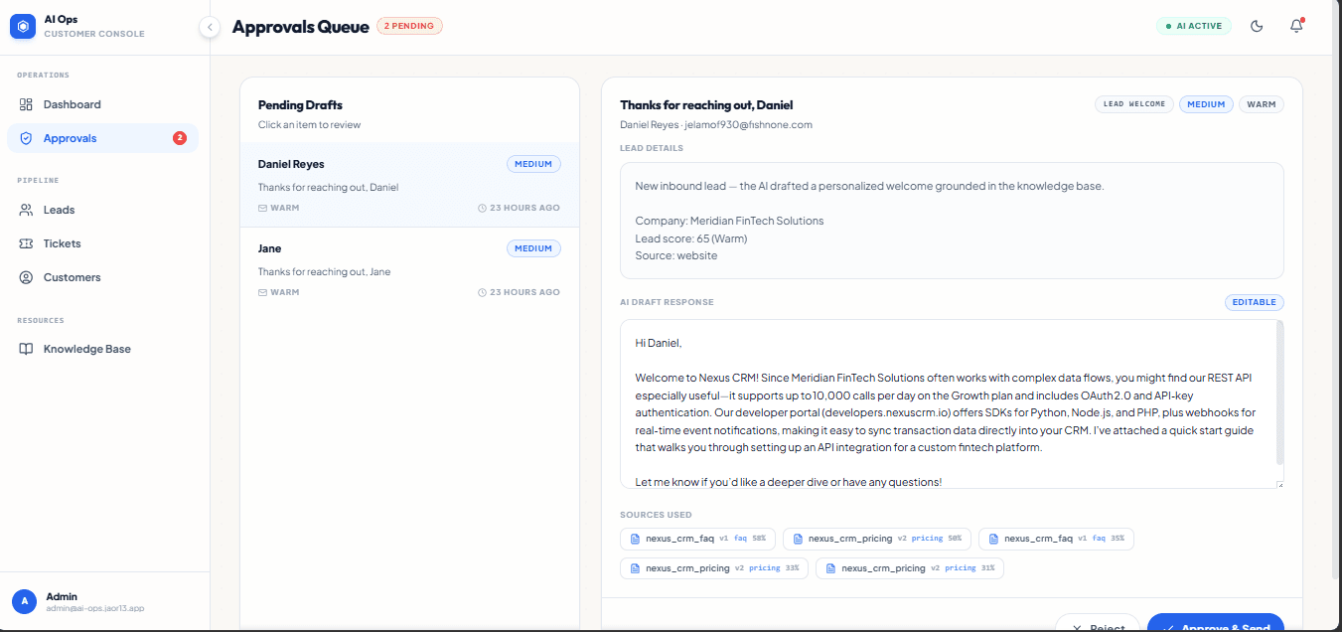Click the clock icon in Daniel Reyes row
This screenshot has height=632, width=1342.
pos(482,208)
